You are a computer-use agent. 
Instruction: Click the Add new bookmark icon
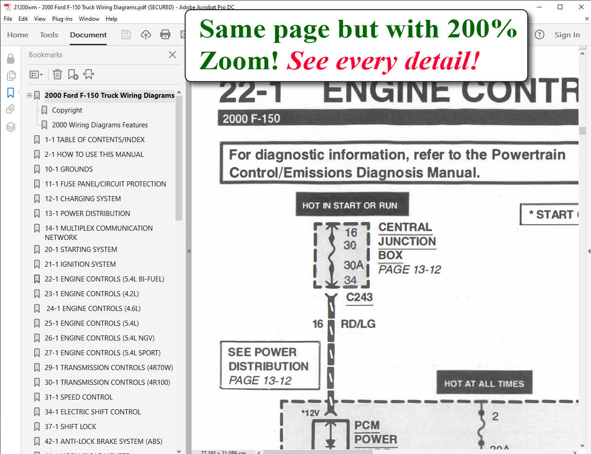point(73,74)
